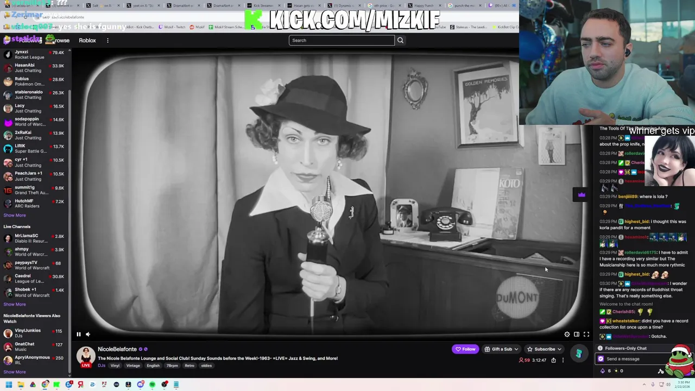Image resolution: width=695 pixels, height=391 pixels.
Task: Click rollerdavid6175's username in chat
Action: [x=641, y=253]
